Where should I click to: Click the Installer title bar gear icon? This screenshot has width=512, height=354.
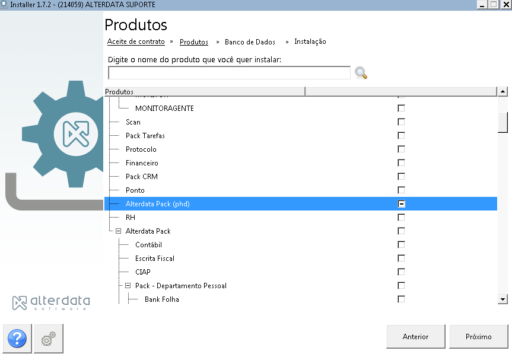coord(4,4)
